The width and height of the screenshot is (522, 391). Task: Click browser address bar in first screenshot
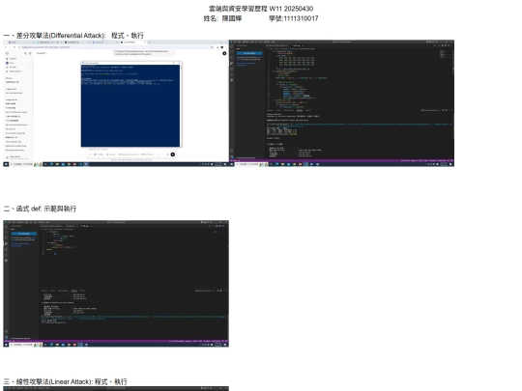115,47
